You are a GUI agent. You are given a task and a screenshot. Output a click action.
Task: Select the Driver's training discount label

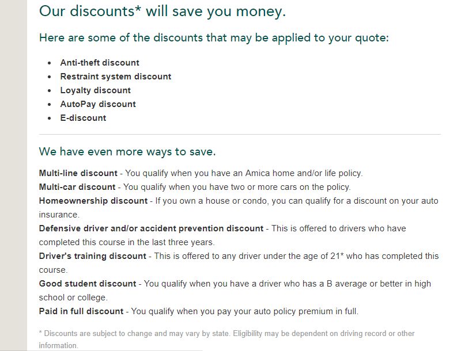[93, 256]
